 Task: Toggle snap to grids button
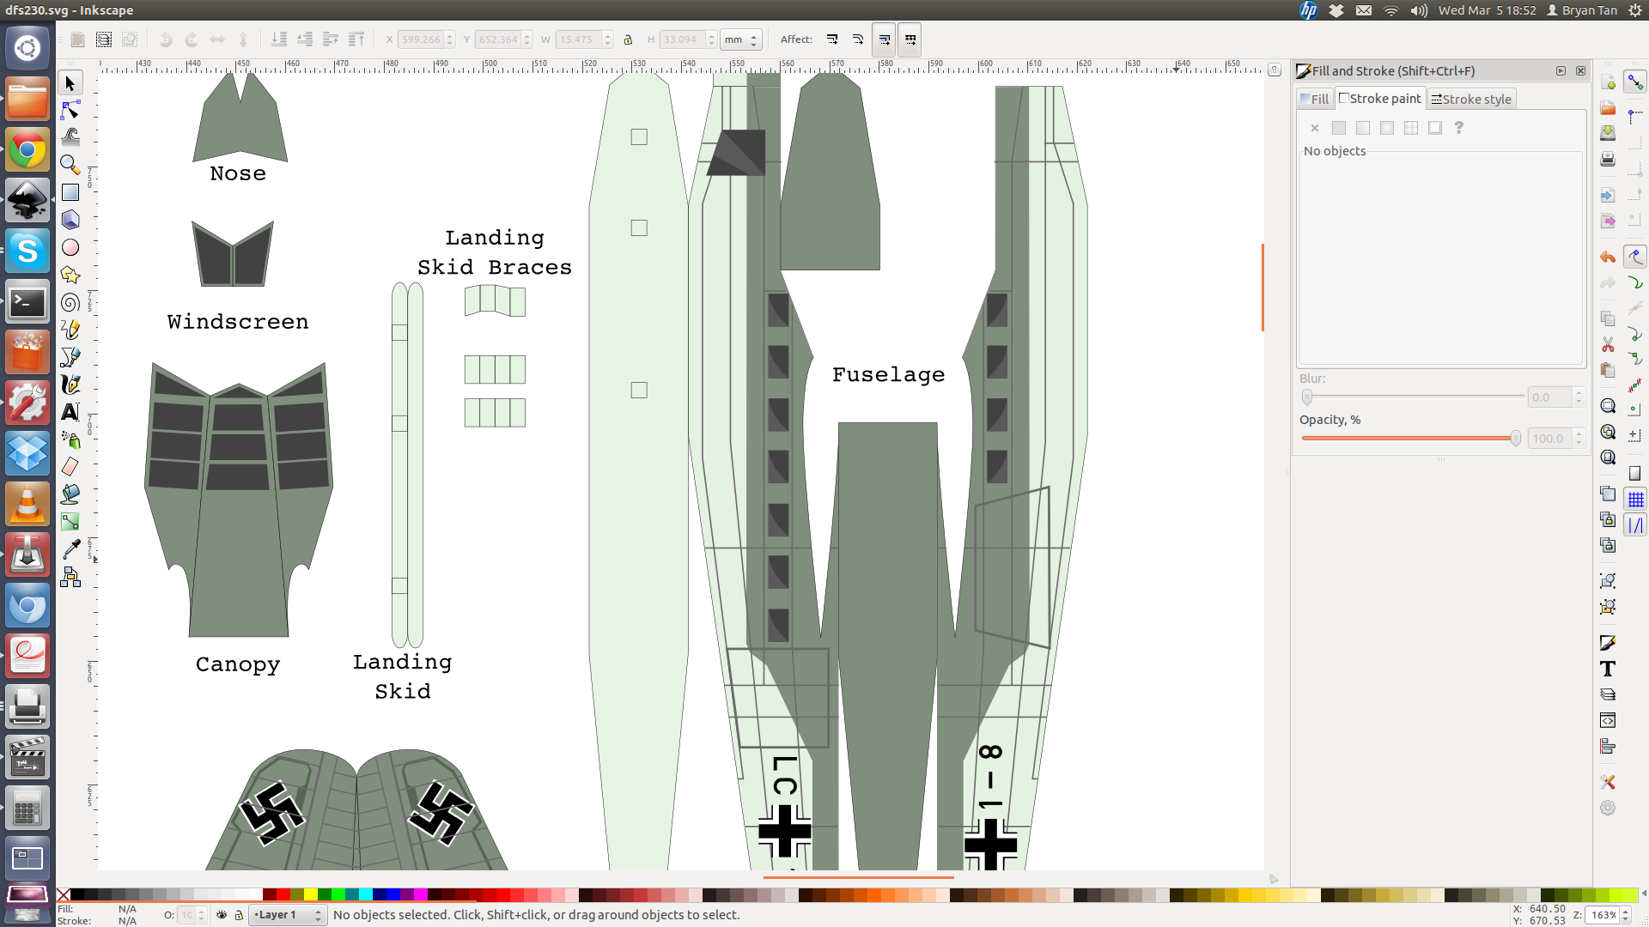click(x=1635, y=500)
